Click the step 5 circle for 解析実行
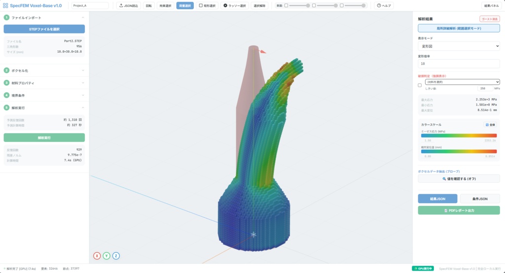Image resolution: width=505 pixels, height=273 pixels. [x=6, y=107]
